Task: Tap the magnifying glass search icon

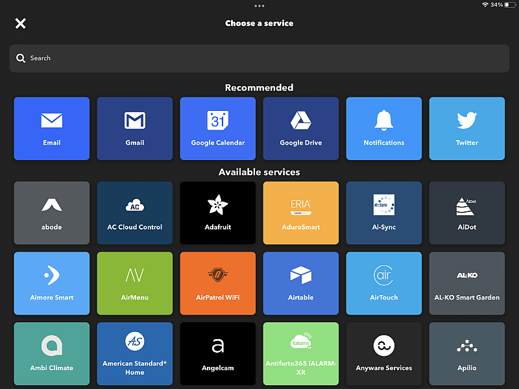Action: coord(21,58)
